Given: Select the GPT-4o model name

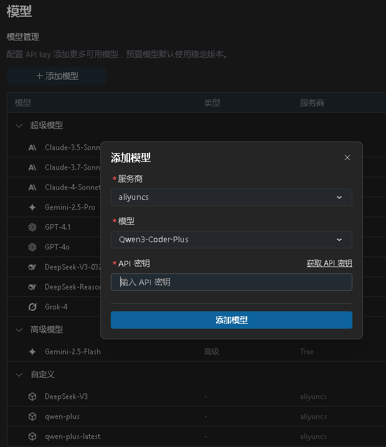Looking at the screenshot, I should pyautogui.click(x=57, y=247).
